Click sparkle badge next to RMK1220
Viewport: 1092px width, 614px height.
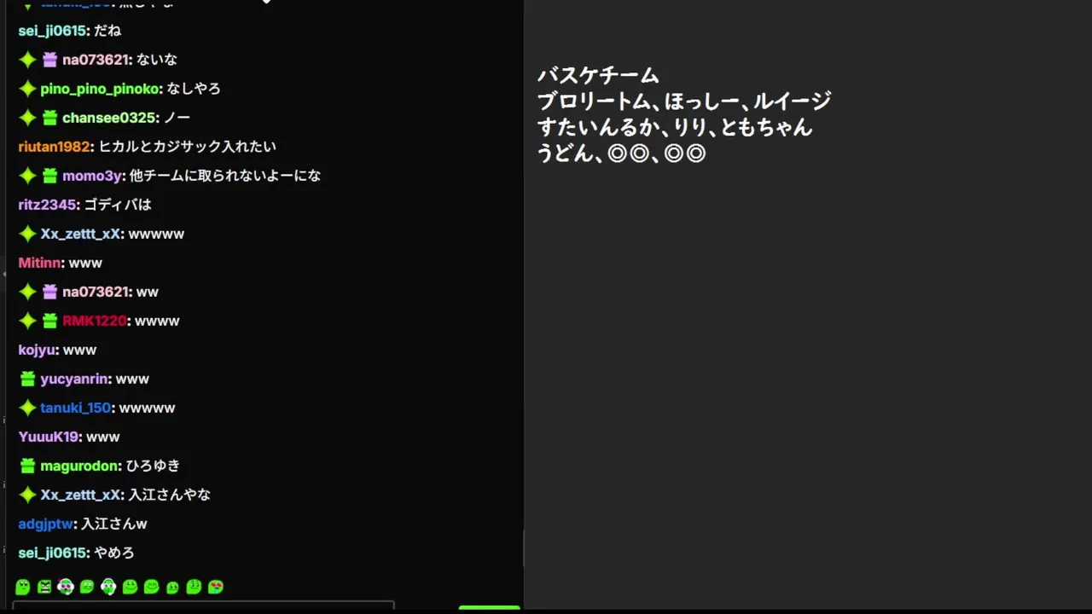click(27, 321)
